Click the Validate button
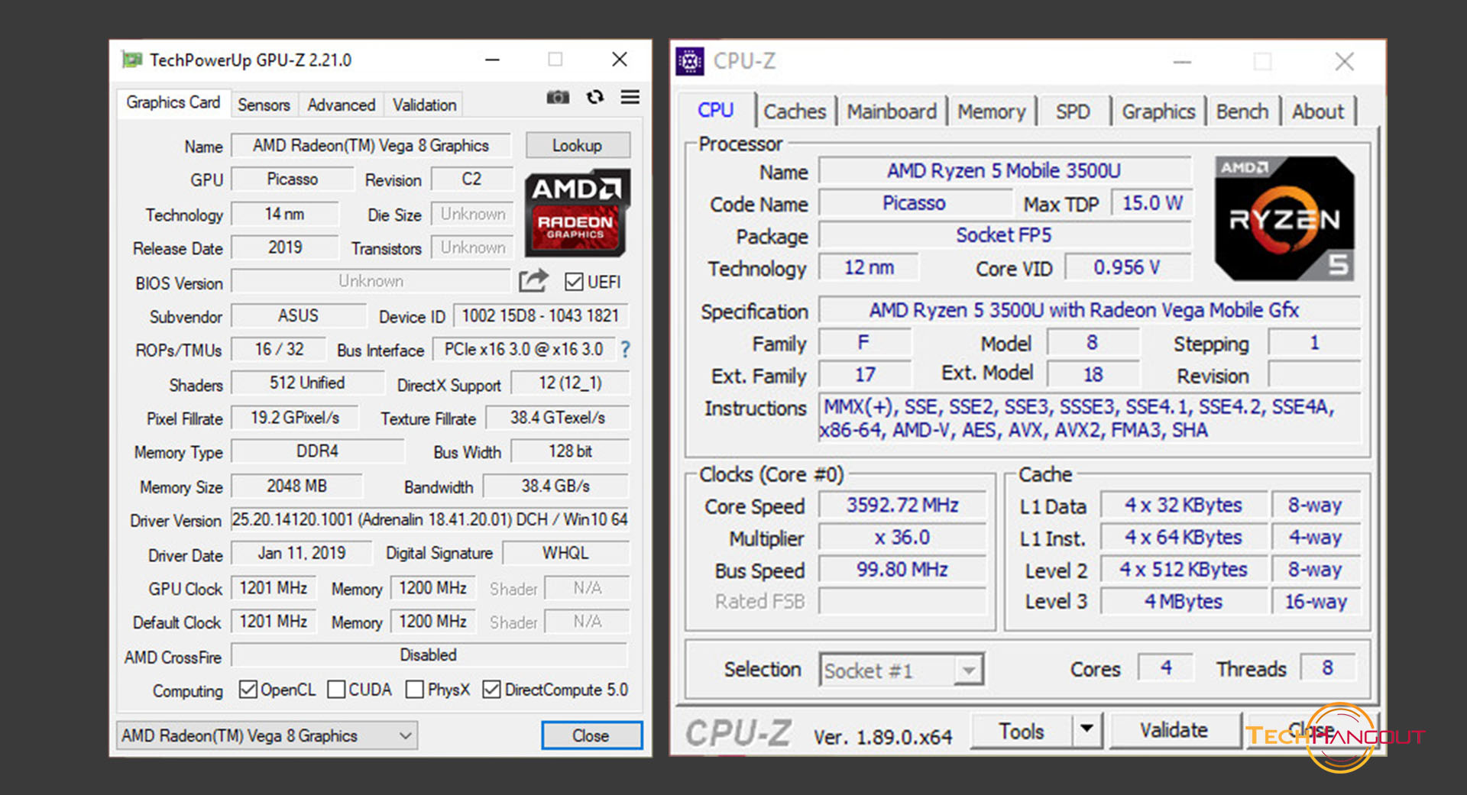The height and width of the screenshot is (795, 1467). 1174,730
